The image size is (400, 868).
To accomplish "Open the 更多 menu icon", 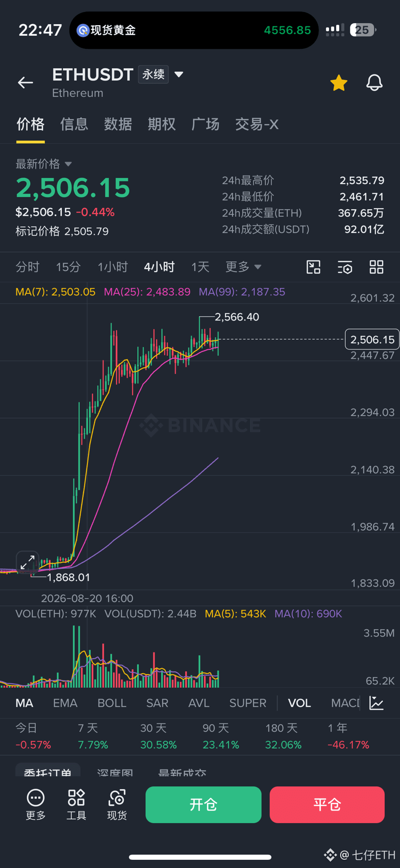I will click(x=36, y=805).
